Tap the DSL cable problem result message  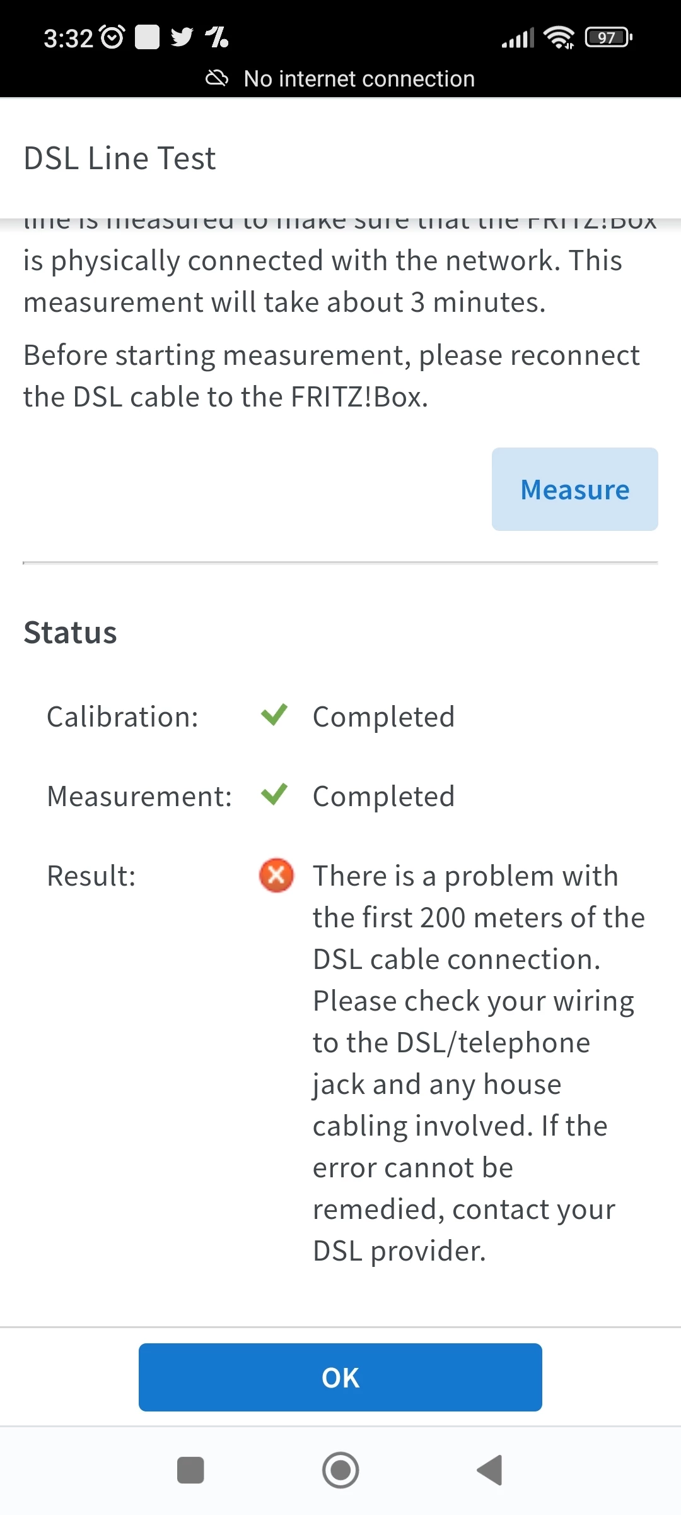coord(478,1063)
